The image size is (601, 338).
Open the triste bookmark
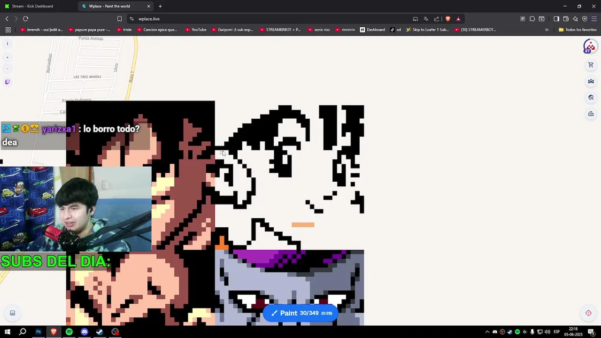[124, 30]
